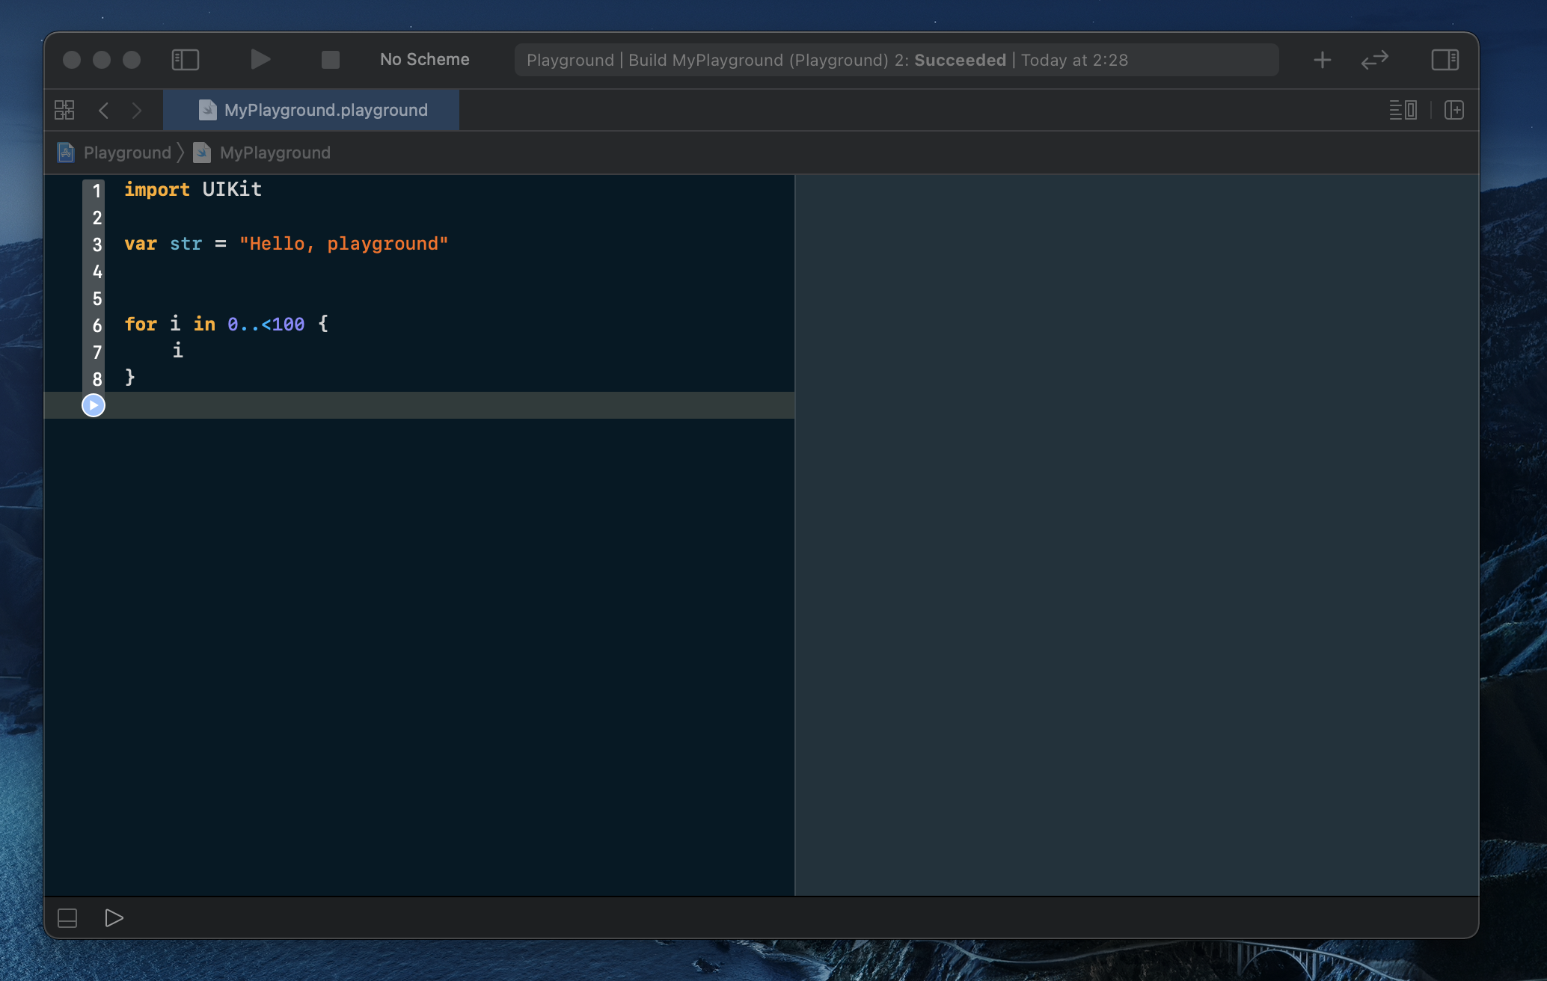Go back with the left chevron
1547x981 pixels.
tap(104, 111)
